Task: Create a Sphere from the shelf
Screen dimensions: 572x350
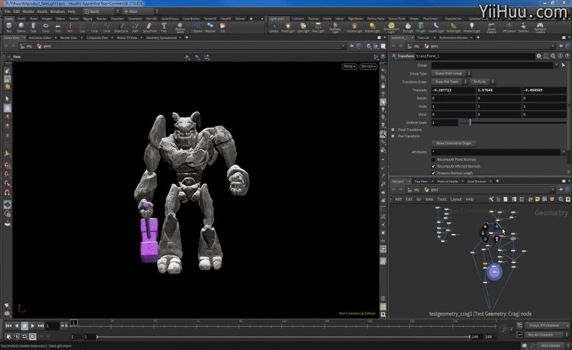Action: click(21, 27)
